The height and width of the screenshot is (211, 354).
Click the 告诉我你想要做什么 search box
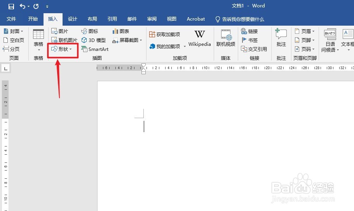click(240, 19)
